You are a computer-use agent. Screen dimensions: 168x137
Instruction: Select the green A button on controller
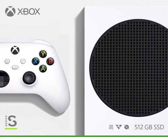pos(43,68)
